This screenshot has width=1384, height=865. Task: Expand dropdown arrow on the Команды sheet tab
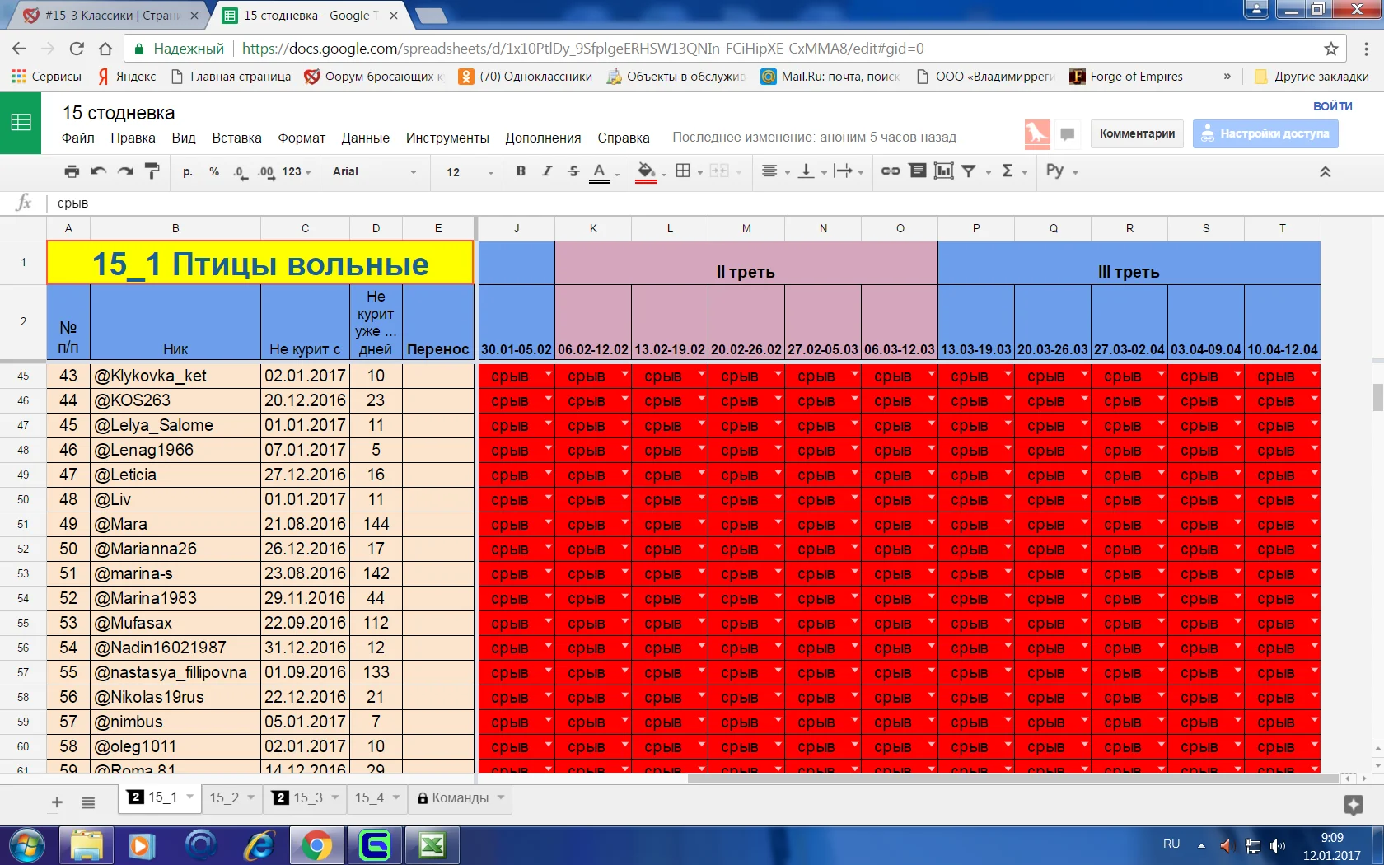[501, 797]
